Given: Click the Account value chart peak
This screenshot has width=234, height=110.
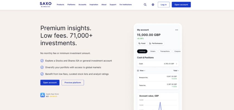Looking at the screenshot, I should click(x=160, y=102).
